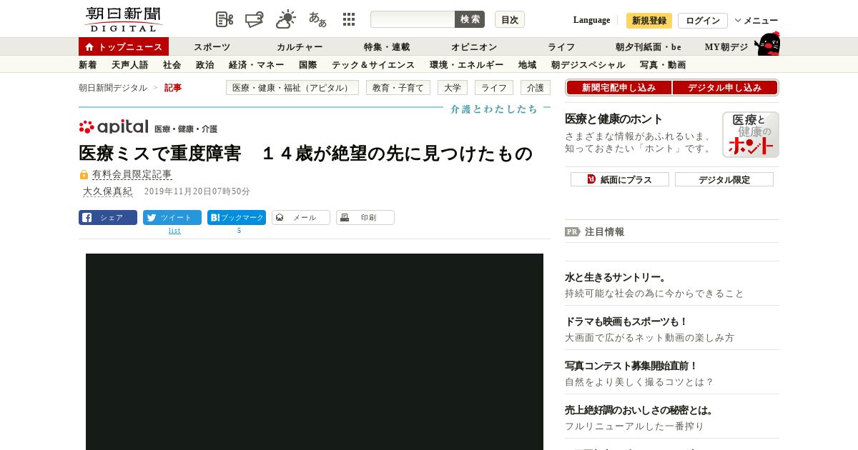This screenshot has width=858, height=450.
Task: Open 社会 in sub navigation
Action: [172, 64]
